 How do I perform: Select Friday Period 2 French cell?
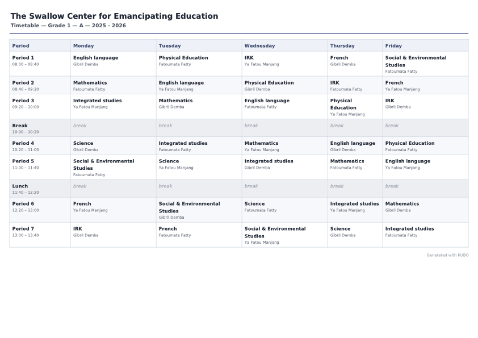point(426,85)
